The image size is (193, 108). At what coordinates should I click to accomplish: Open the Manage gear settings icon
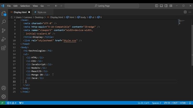4,97
